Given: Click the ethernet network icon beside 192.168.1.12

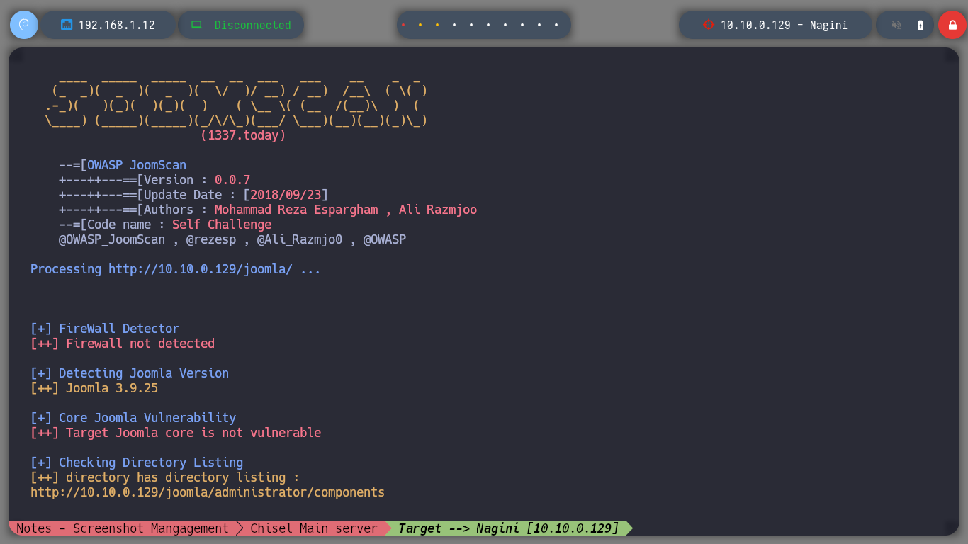Looking at the screenshot, I should 67,25.
